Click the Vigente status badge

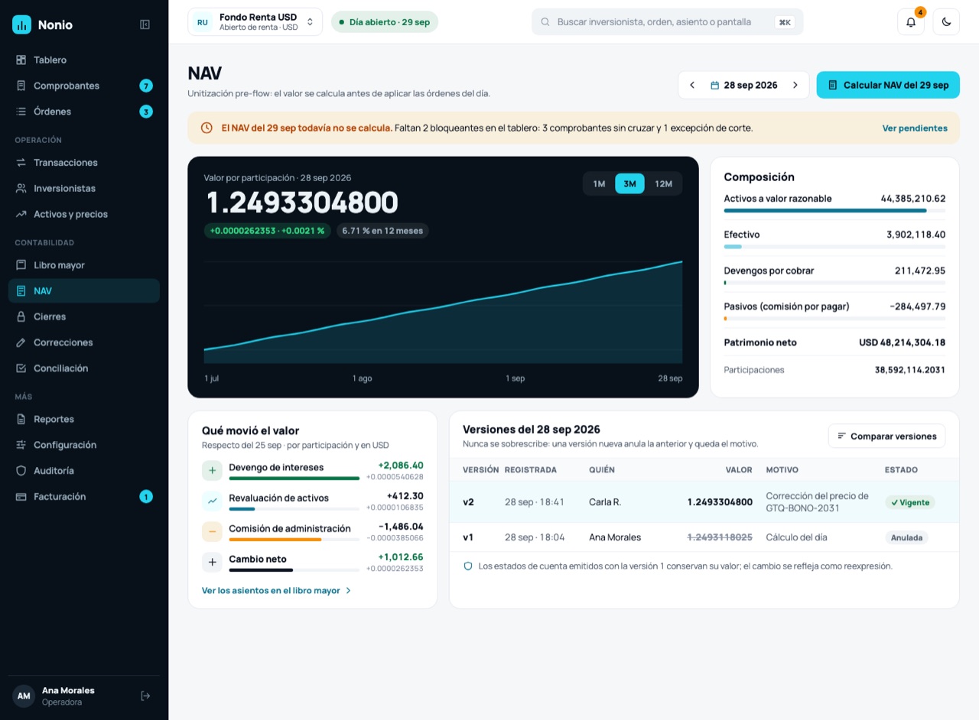pos(910,502)
